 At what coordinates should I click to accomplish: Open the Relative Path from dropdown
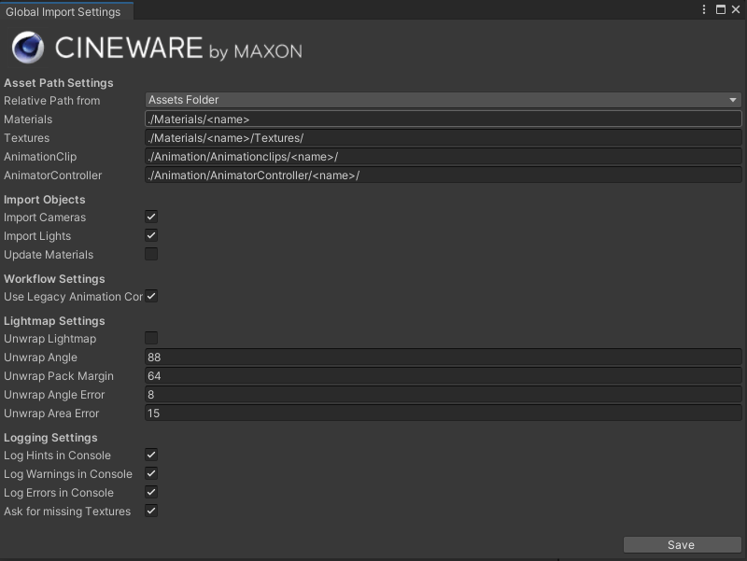point(443,100)
